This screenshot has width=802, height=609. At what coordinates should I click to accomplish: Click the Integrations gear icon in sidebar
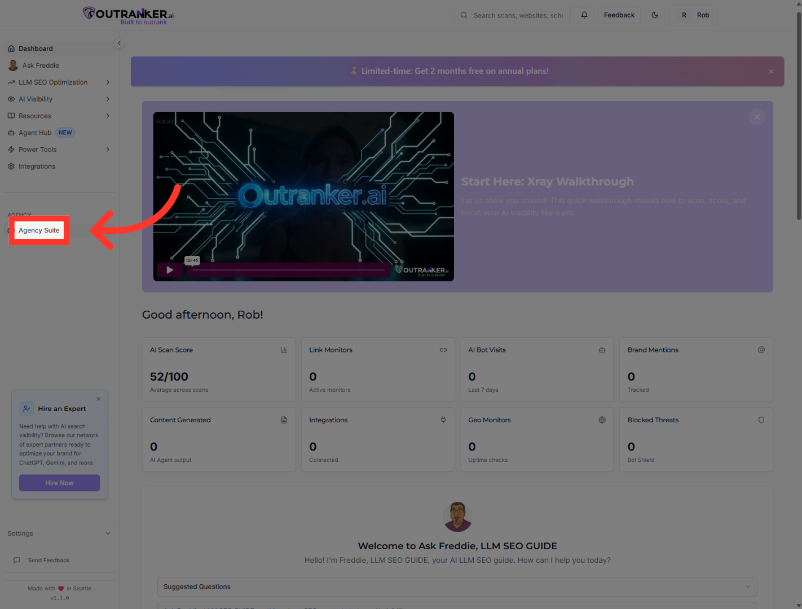pos(11,166)
